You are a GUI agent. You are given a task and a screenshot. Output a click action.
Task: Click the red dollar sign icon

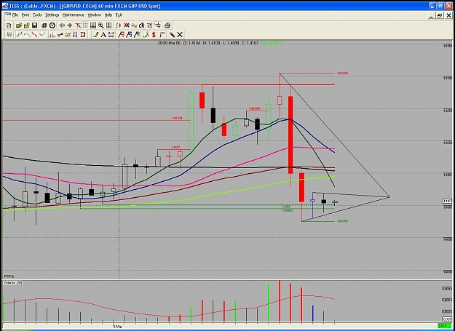[x=154, y=35]
